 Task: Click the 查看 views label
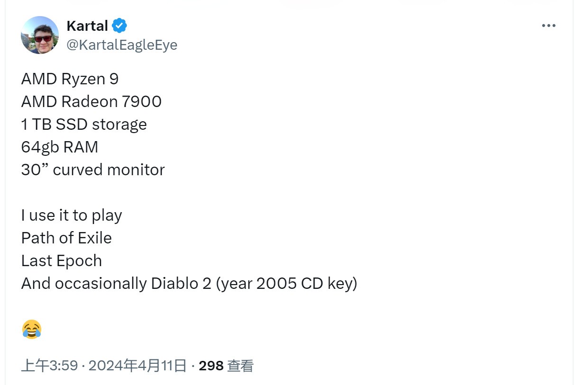[x=240, y=366]
